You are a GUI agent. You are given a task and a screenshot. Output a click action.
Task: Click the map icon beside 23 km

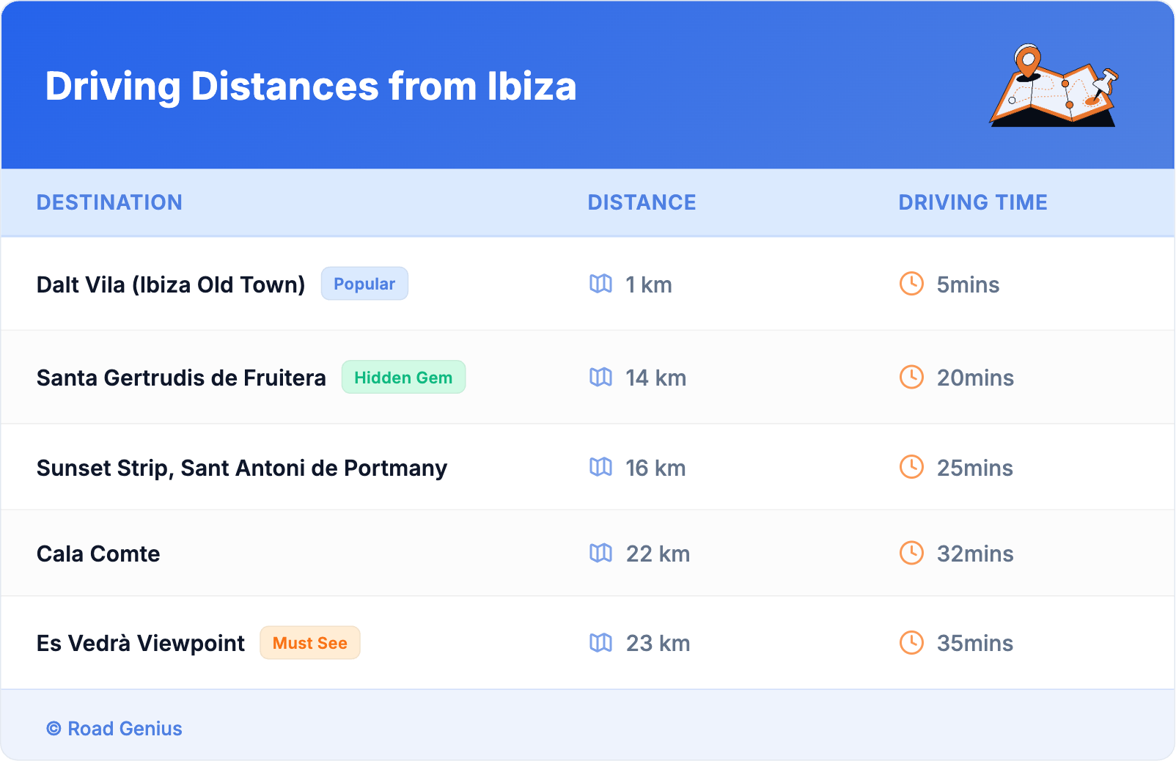coord(600,643)
